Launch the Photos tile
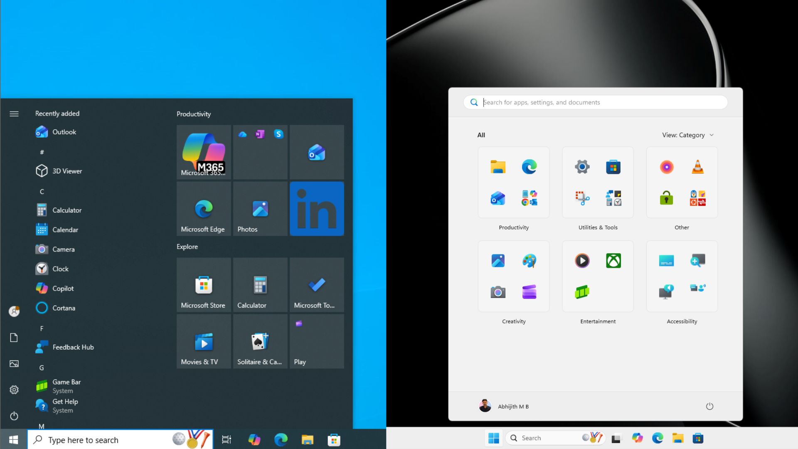 [x=260, y=209]
